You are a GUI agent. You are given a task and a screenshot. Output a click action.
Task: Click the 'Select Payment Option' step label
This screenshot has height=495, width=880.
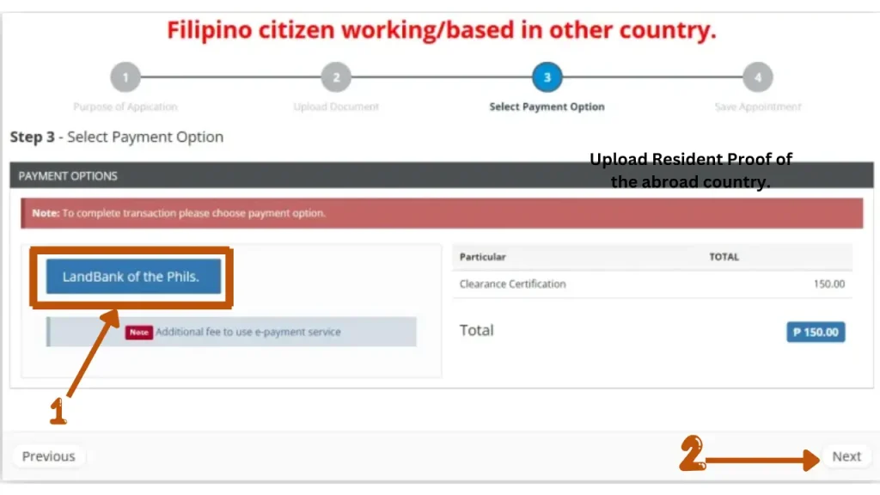(547, 107)
